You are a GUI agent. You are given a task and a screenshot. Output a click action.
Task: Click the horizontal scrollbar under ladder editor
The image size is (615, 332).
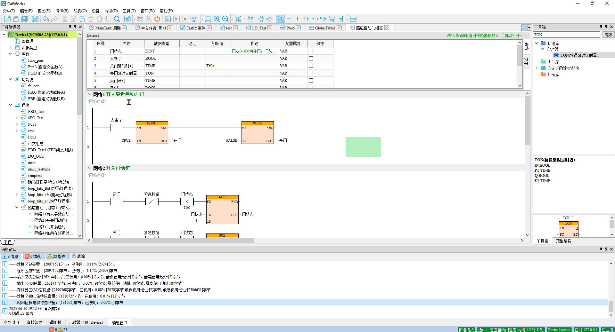173,241
